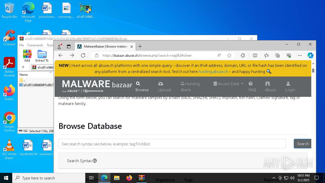
Task: Click Extract To in WinRAR toolbar
Action: pos(42,56)
